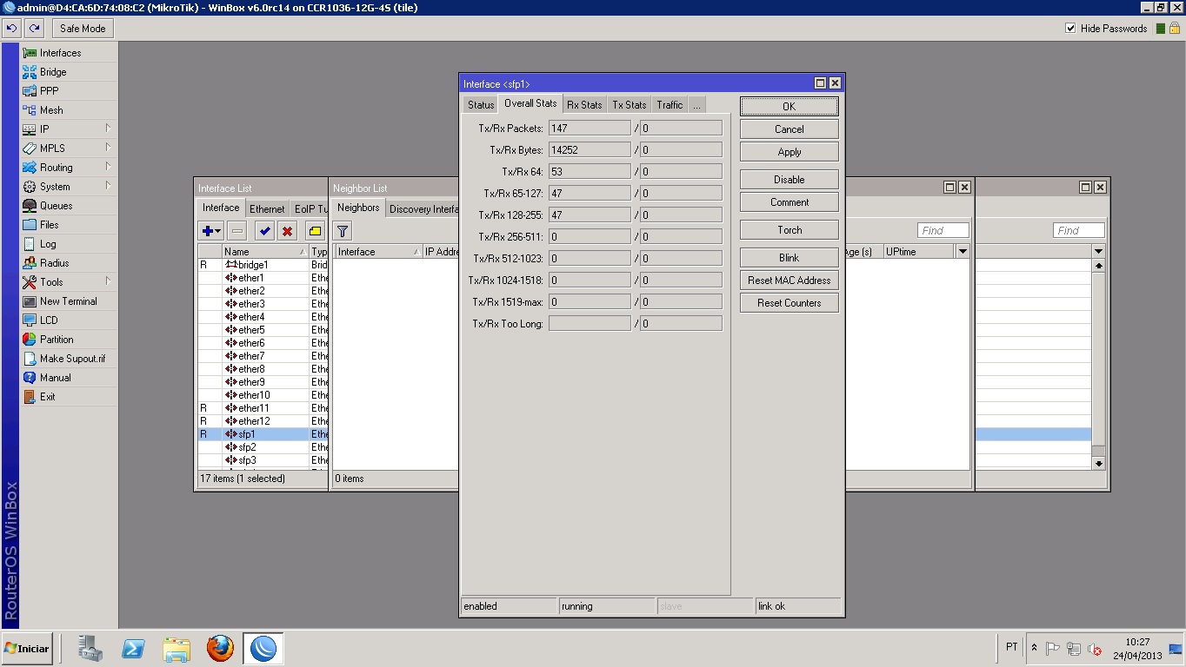Viewport: 1186px width, 667px height.
Task: Click the 'link ok' status text
Action: (771, 606)
